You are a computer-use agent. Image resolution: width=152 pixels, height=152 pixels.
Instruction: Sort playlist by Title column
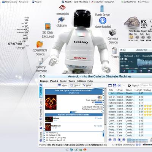112,90
